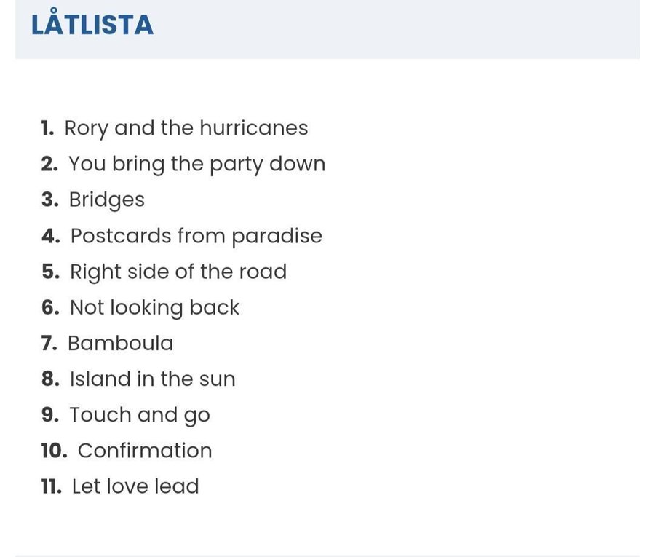655x557 pixels.
Task: Click the LÅTLISTA heading
Action: (x=92, y=25)
